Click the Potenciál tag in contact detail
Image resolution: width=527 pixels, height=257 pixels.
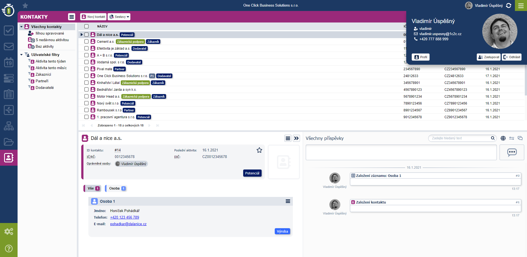pyautogui.click(x=252, y=173)
